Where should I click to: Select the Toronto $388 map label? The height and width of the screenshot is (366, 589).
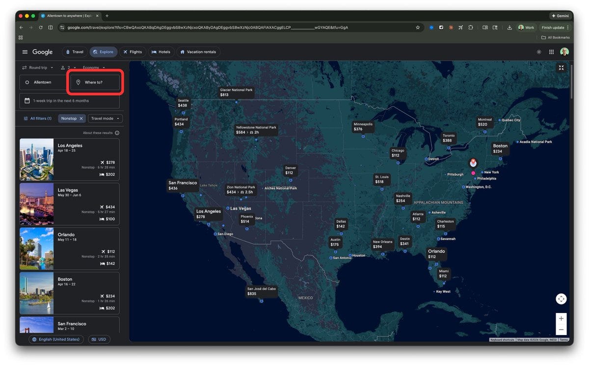click(x=448, y=138)
